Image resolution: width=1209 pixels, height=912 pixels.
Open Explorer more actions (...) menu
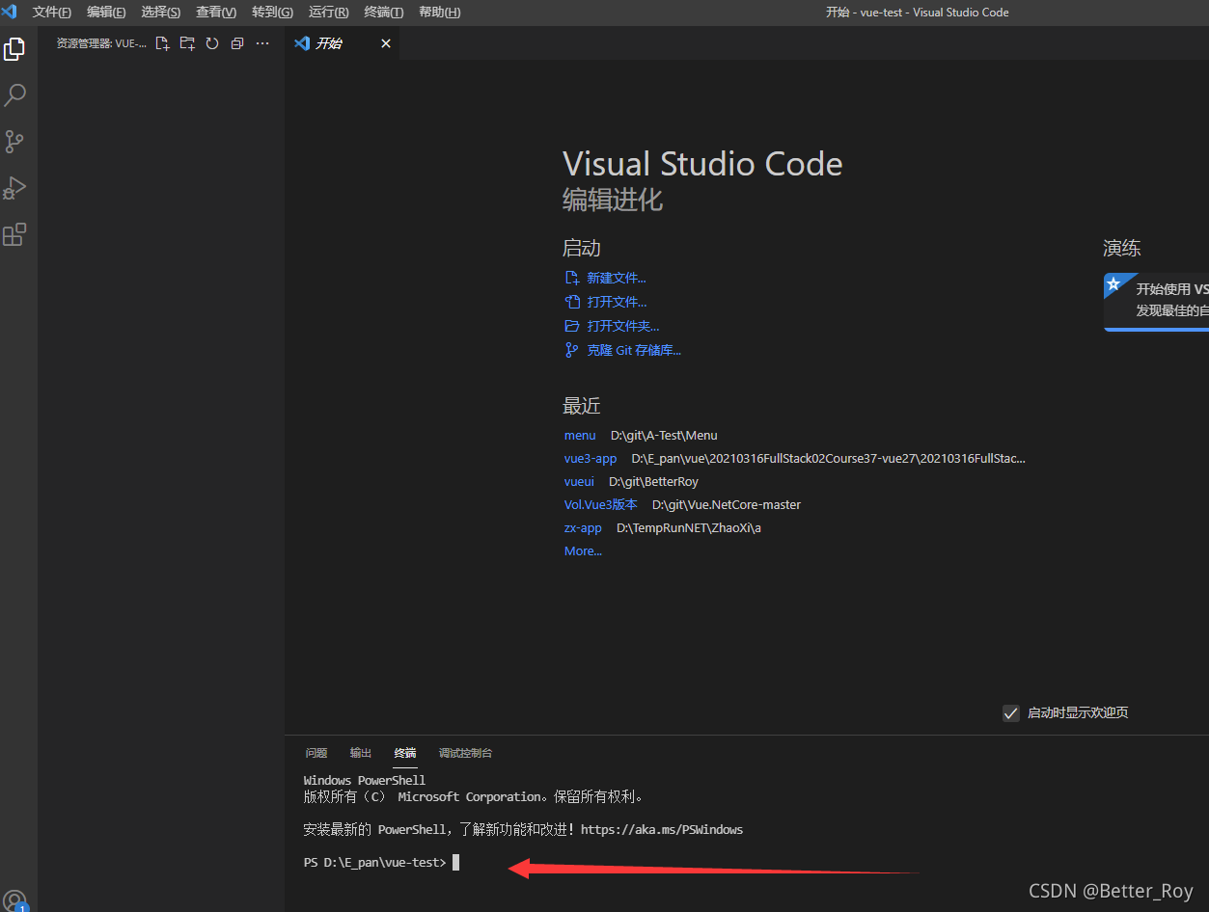tap(261, 42)
